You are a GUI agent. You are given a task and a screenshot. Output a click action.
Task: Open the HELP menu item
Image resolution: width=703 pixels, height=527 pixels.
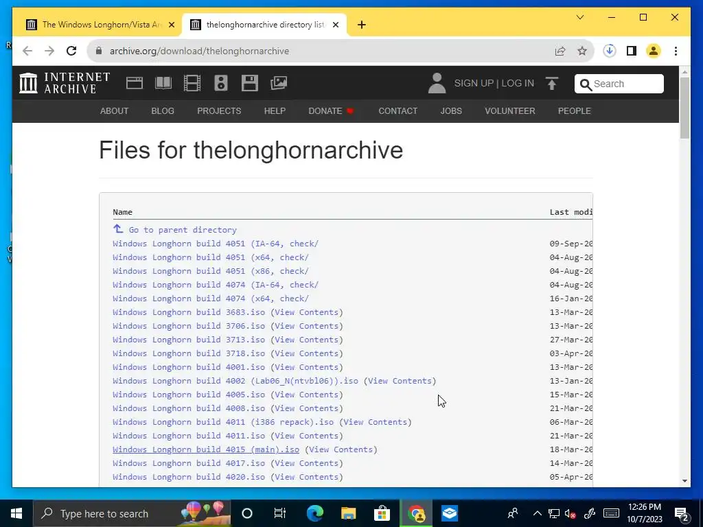275,110
